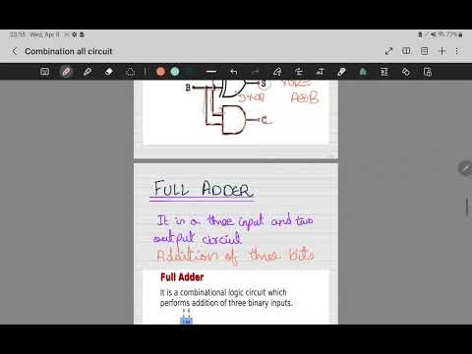Tap the straighten handwriting icon
Viewport: 472px width, 354px height.
point(299,72)
